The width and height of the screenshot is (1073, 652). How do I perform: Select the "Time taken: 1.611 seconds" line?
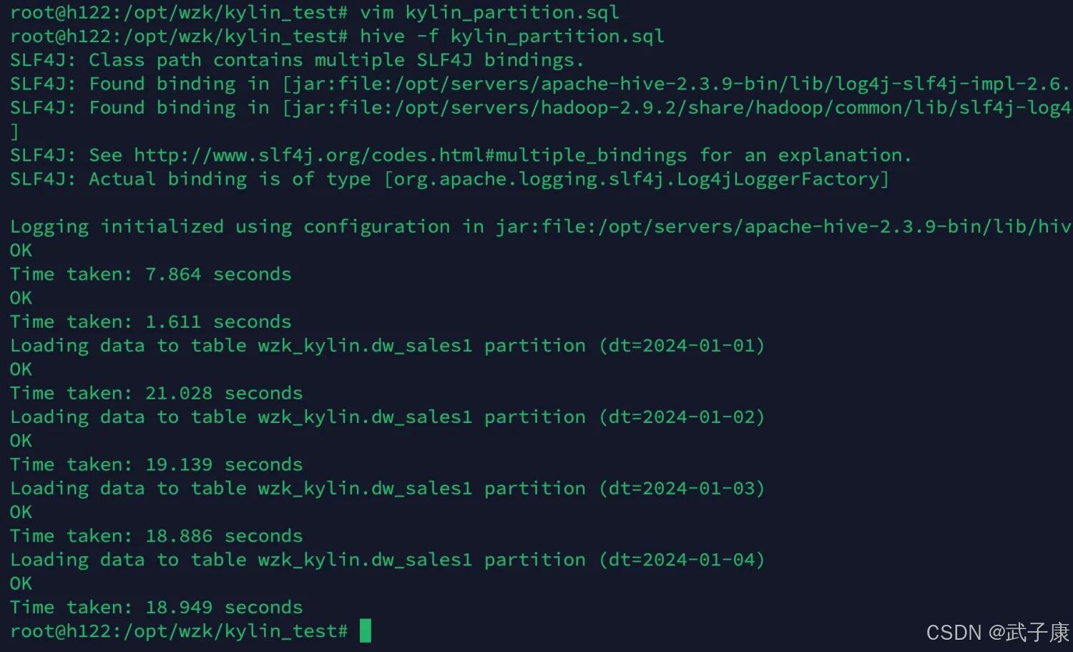coord(150,322)
